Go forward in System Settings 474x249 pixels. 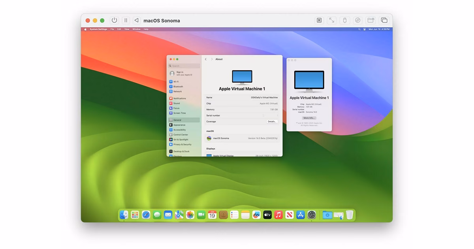[212, 59]
